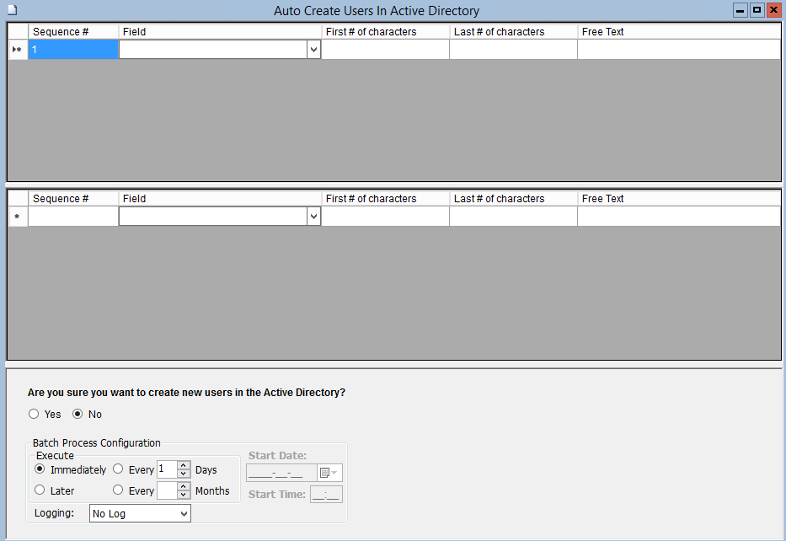The height and width of the screenshot is (541, 786).
Task: Open the Logging dropdown showing No Log
Action: [x=184, y=513]
